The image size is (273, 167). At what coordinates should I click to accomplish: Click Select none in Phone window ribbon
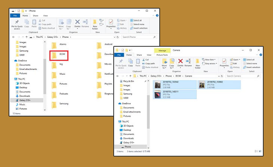[x=138, y=24]
